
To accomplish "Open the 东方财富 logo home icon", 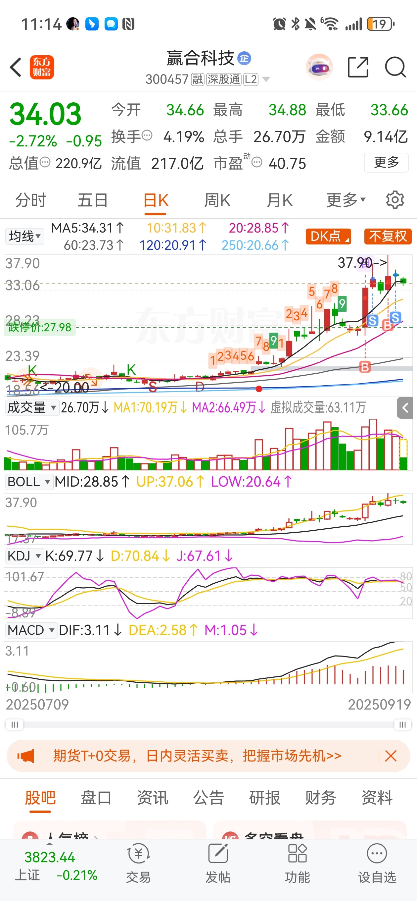I will (x=42, y=67).
